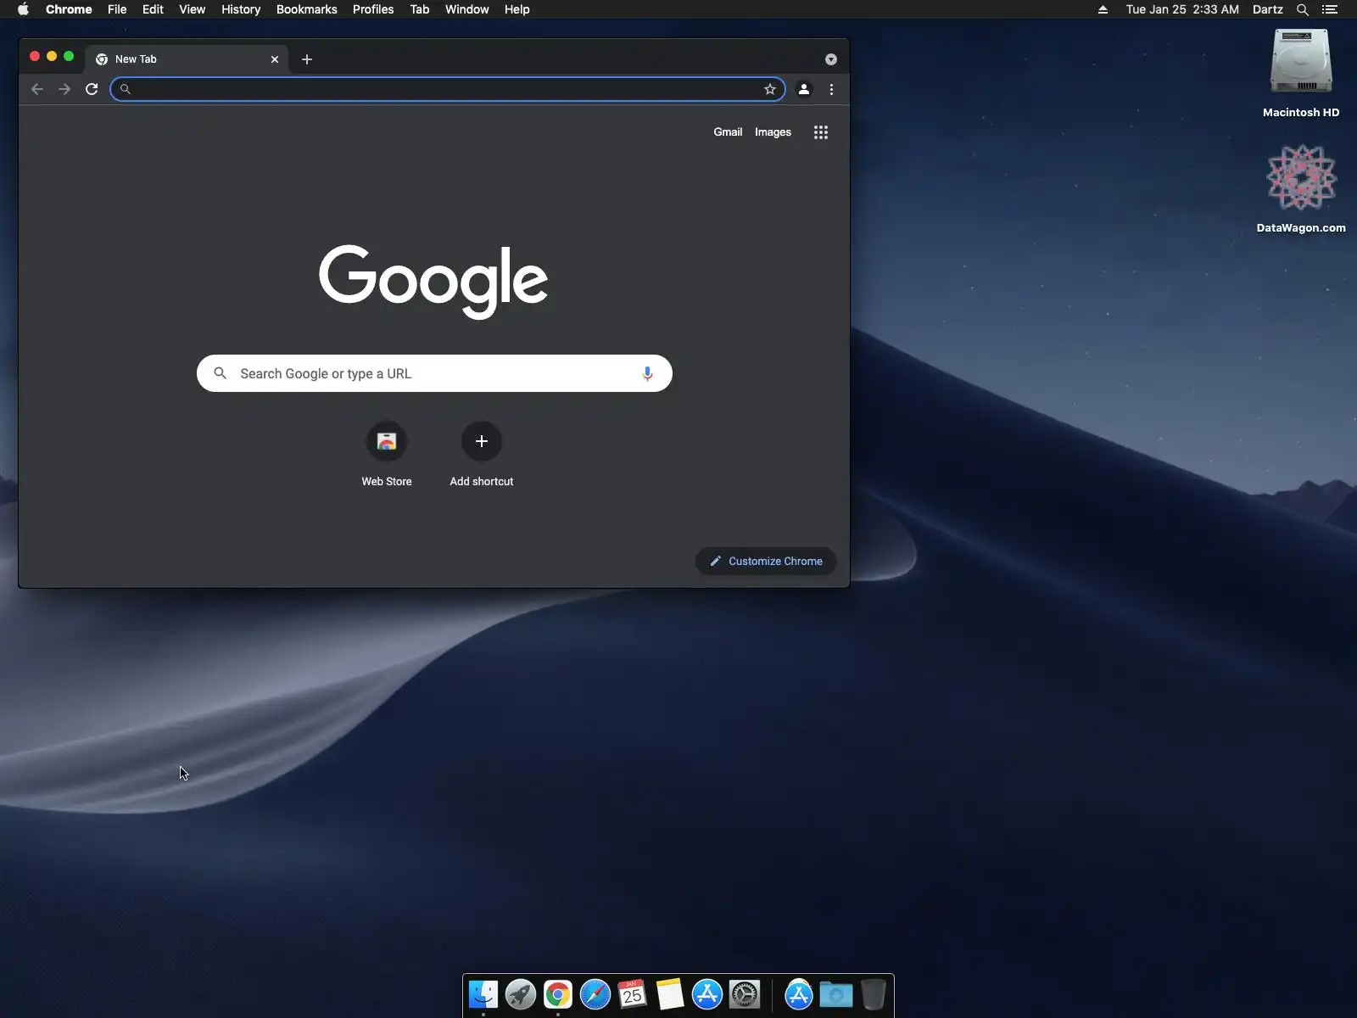Open the Google apps grid

pyautogui.click(x=821, y=132)
